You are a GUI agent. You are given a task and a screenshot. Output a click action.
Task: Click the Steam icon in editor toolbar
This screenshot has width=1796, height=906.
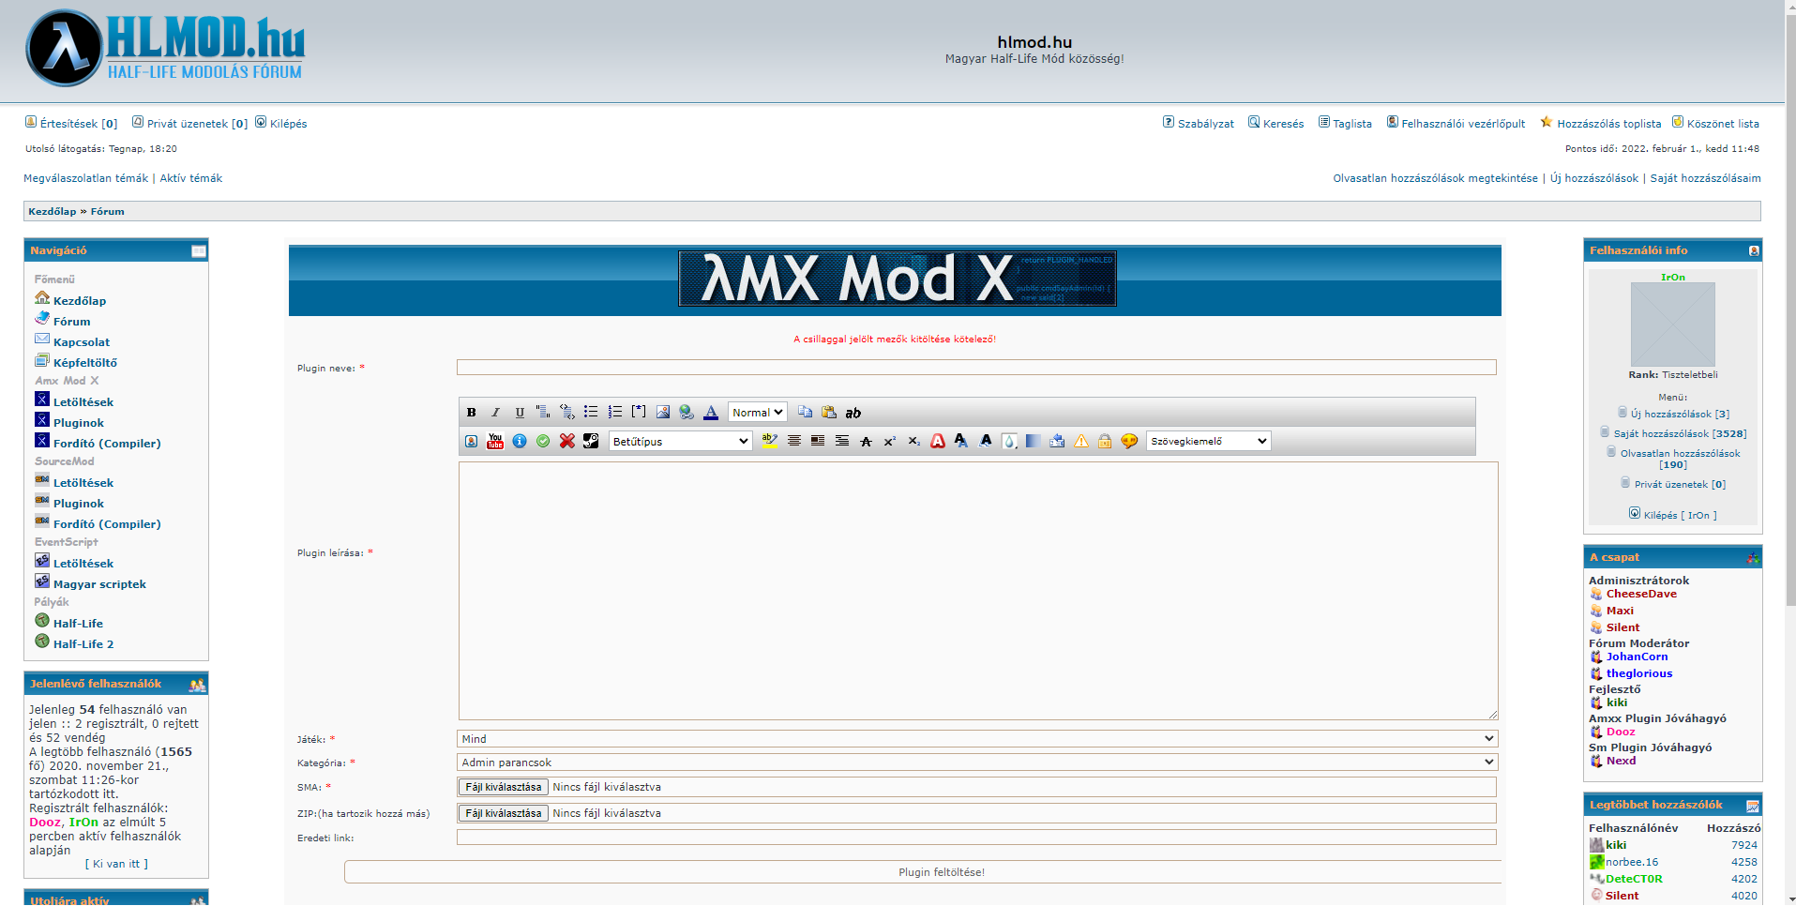pyautogui.click(x=591, y=442)
